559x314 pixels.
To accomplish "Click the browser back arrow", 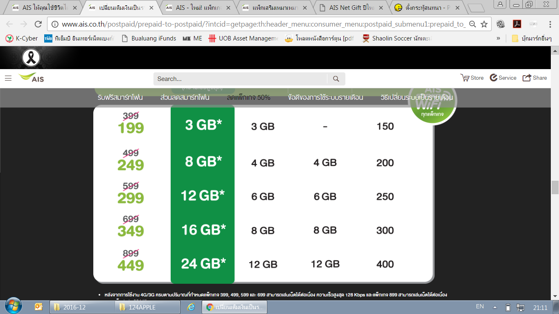I will coord(9,24).
